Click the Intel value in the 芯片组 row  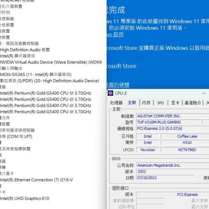point(148,136)
